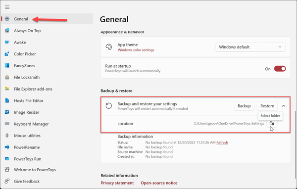The width and height of the screenshot is (297, 189).
Task: Click the Color Picker icon
Action: pyautogui.click(x=7, y=54)
